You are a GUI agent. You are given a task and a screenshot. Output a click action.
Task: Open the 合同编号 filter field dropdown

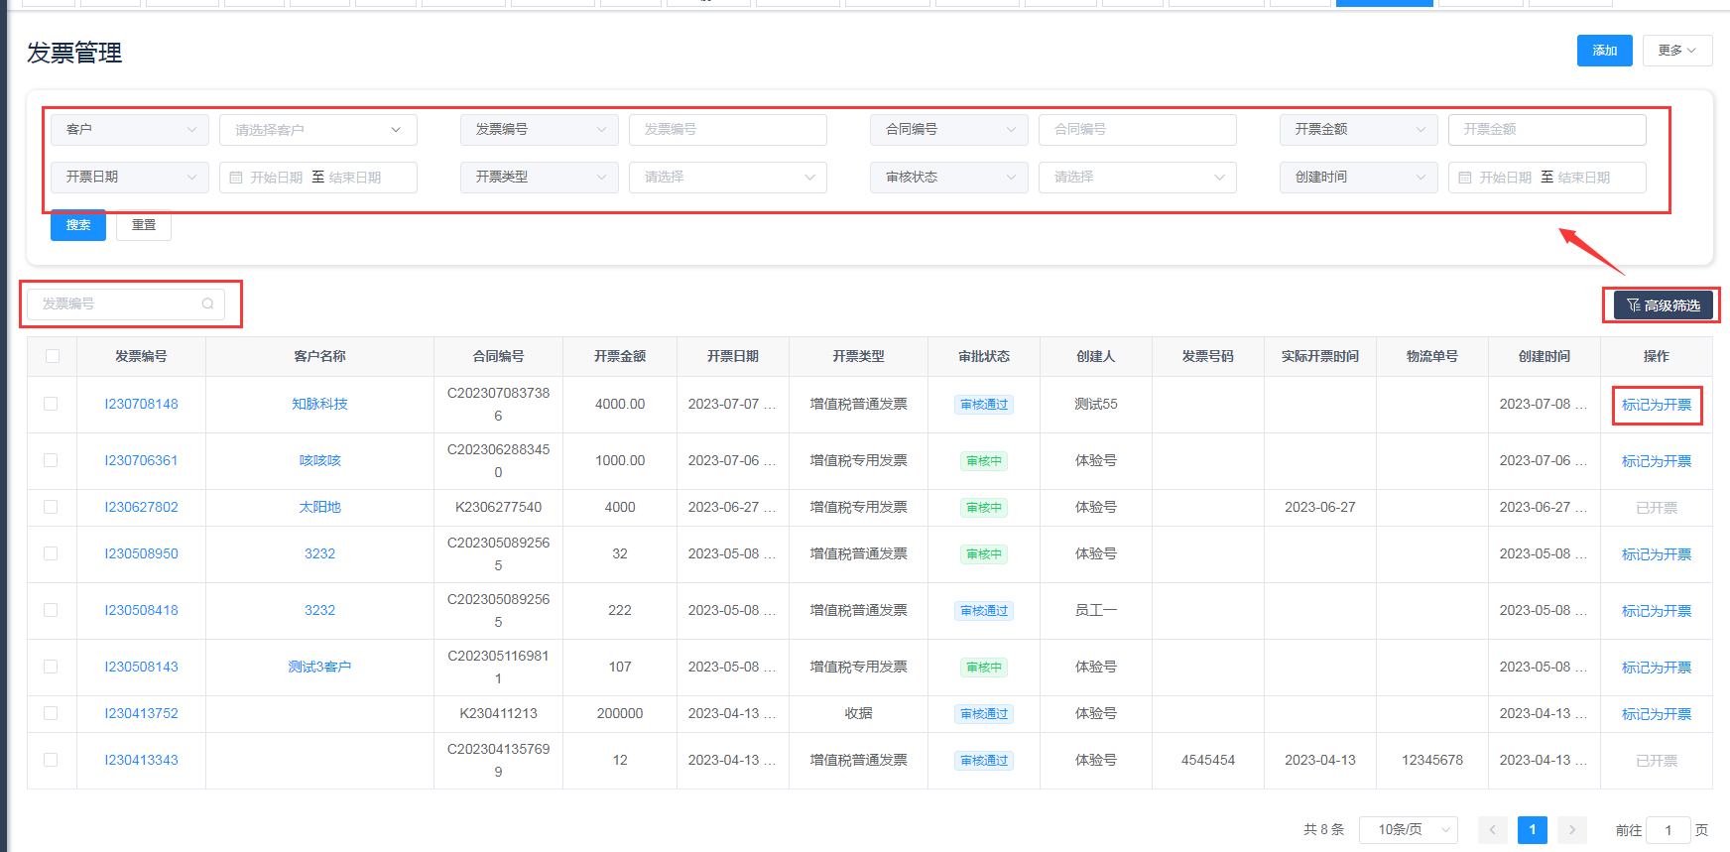949,130
